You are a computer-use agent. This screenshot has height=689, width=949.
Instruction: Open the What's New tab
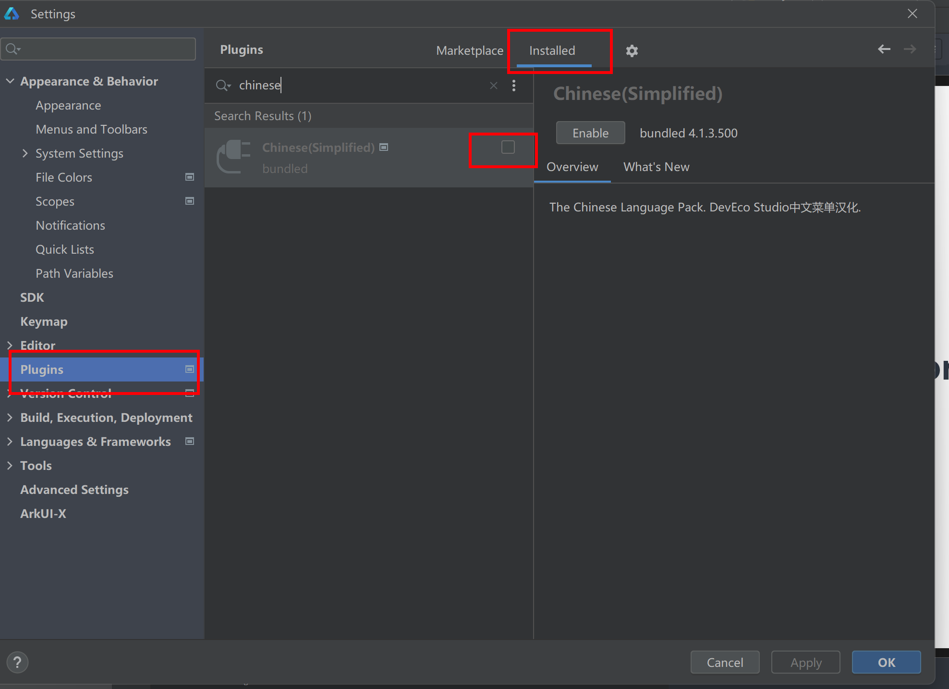(656, 167)
